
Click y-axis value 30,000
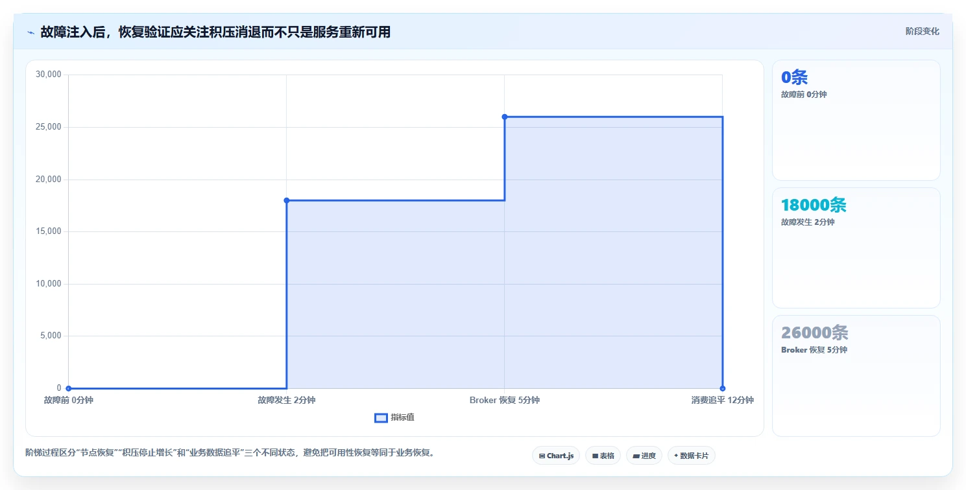pyautogui.click(x=48, y=75)
